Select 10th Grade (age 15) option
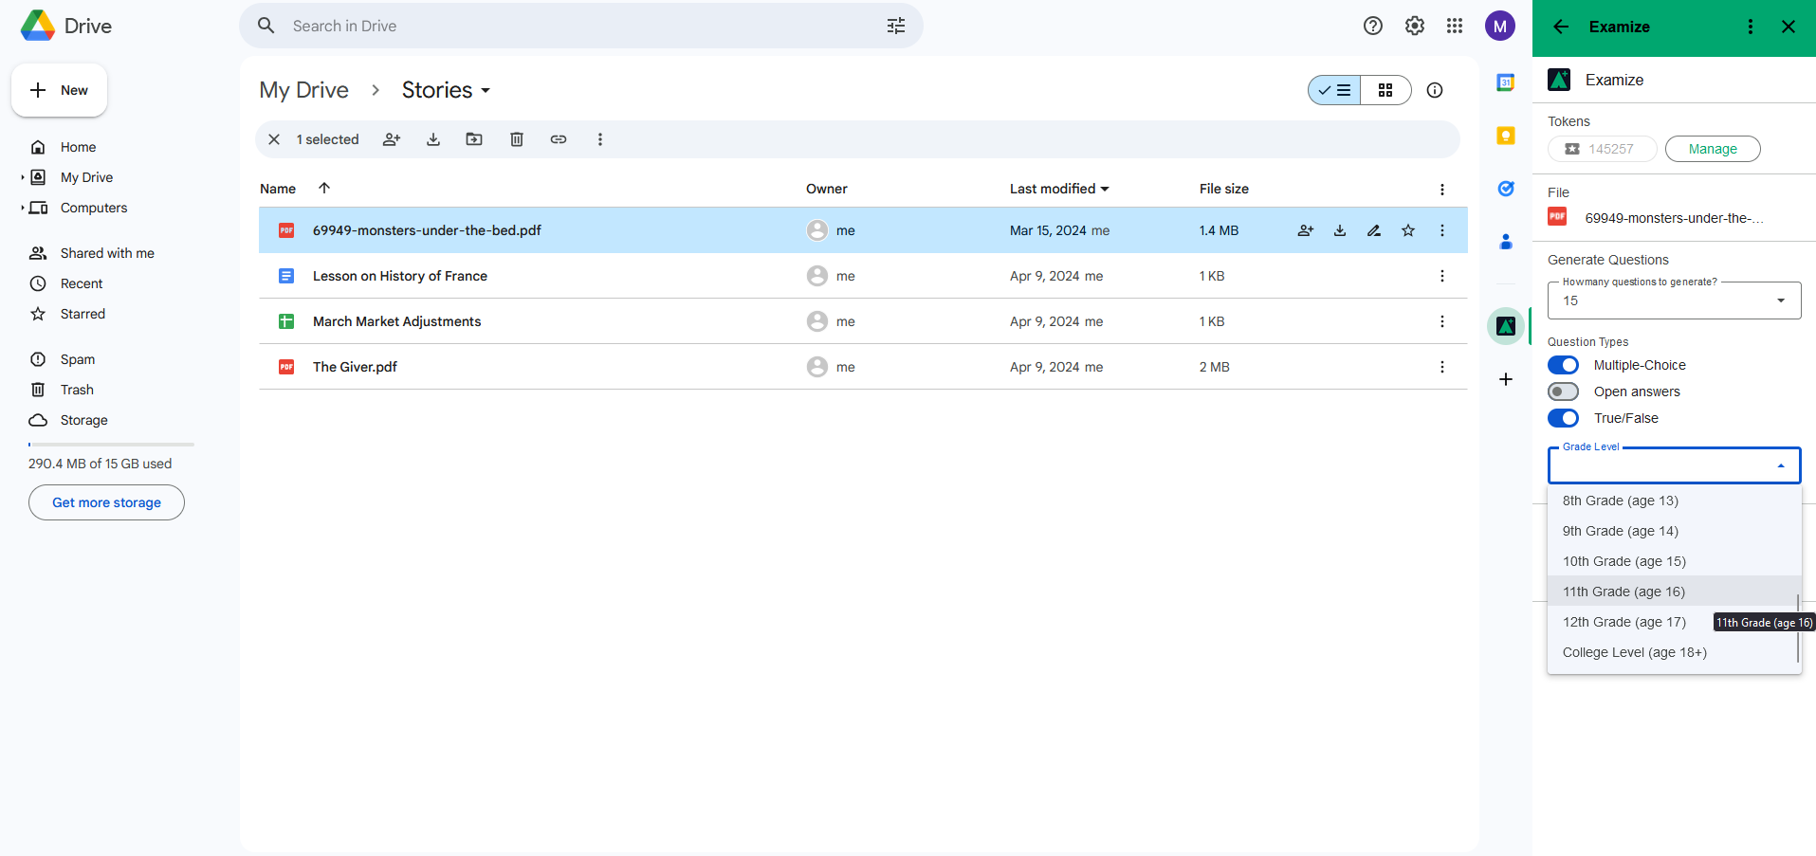This screenshot has height=856, width=1816. click(1675, 561)
